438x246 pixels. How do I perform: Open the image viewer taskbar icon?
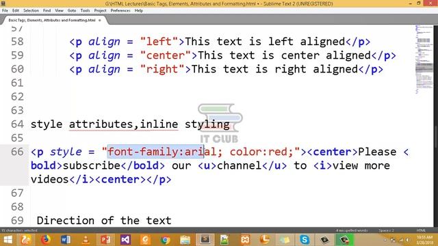[224, 240]
